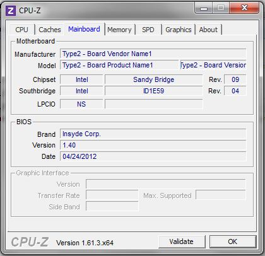Go to the Memory tab
The height and width of the screenshot is (256, 265).
pos(119,30)
